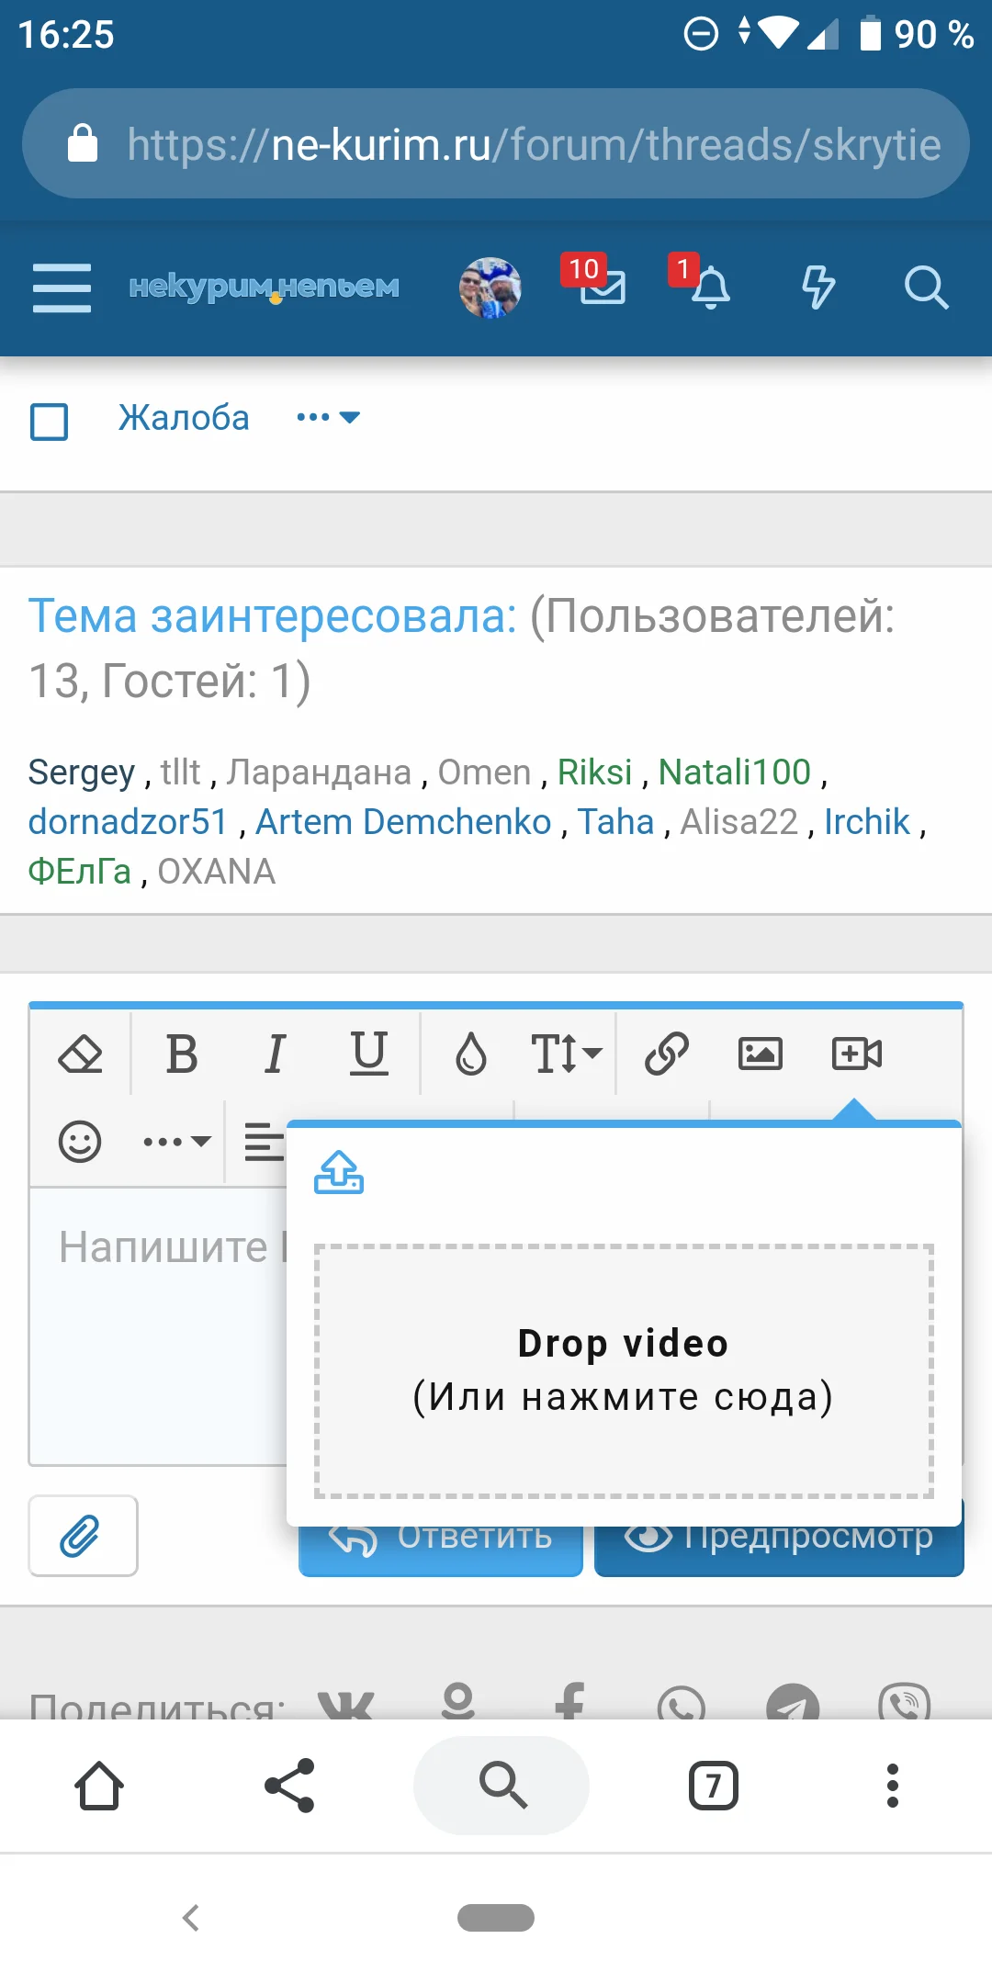Open the text color droplet picker
The image size is (992, 1984).
(x=471, y=1054)
